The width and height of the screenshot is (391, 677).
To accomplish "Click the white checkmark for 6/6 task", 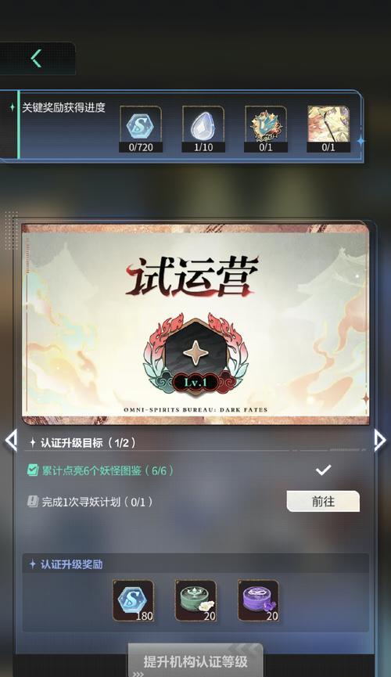I will [x=323, y=470].
